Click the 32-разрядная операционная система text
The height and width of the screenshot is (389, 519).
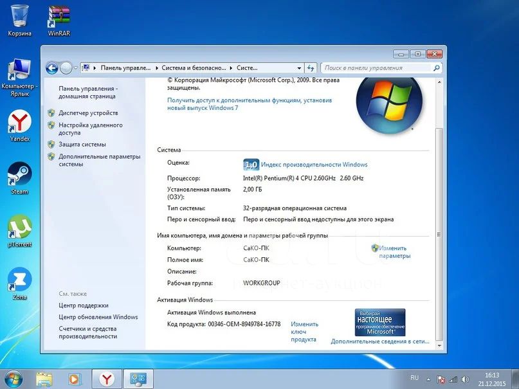(x=295, y=208)
